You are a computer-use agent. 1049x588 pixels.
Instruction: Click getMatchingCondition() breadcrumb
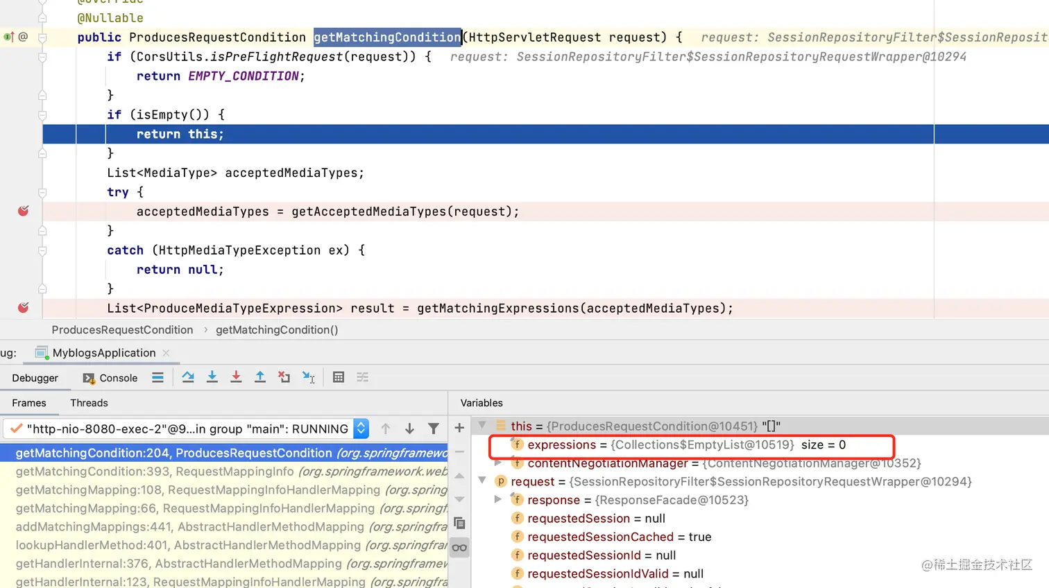[x=277, y=330]
